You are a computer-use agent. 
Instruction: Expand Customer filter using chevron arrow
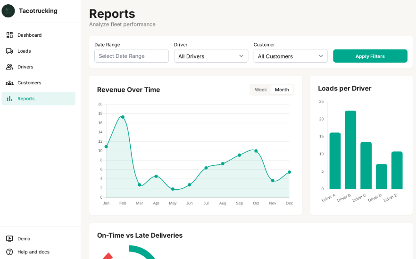[321, 56]
